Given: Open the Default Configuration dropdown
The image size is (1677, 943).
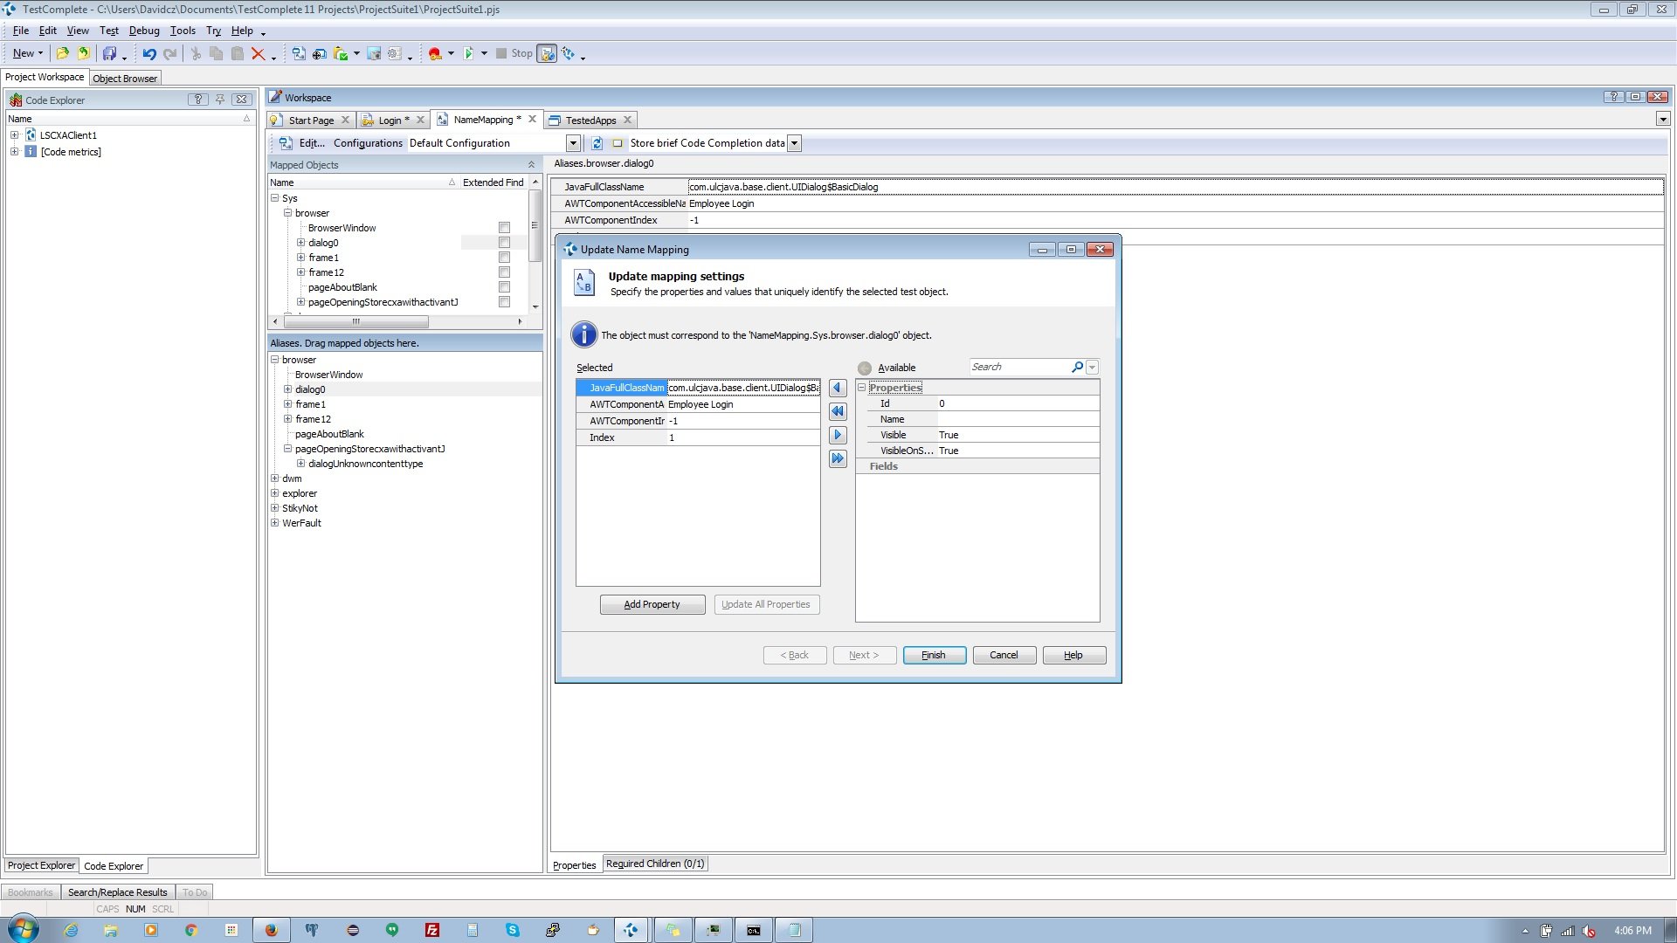Looking at the screenshot, I should [573, 143].
